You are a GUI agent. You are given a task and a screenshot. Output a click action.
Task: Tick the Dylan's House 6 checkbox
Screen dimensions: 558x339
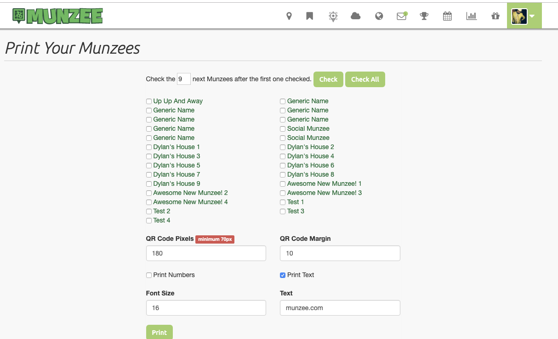point(283,166)
